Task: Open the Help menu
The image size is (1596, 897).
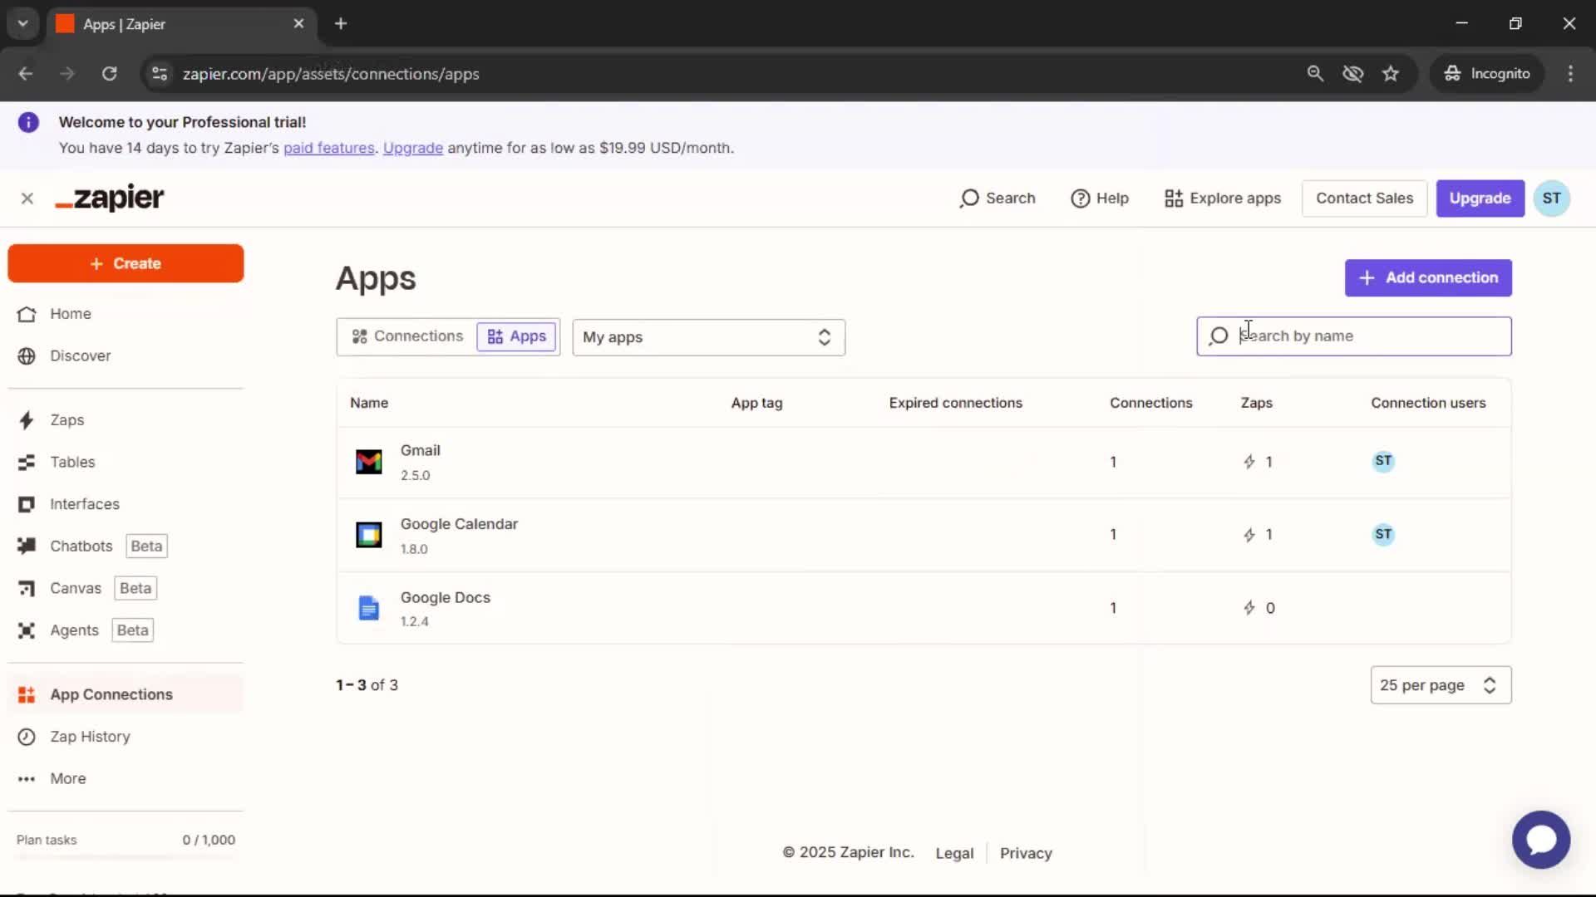Action: pos(1099,199)
